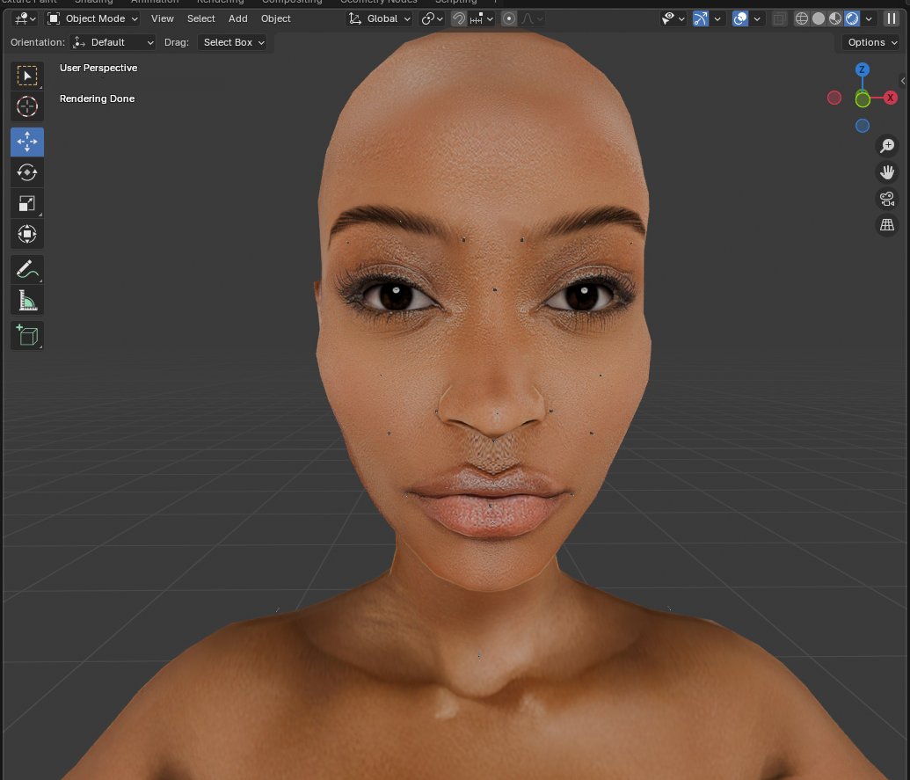Toggle show overlays button

pyautogui.click(x=740, y=18)
